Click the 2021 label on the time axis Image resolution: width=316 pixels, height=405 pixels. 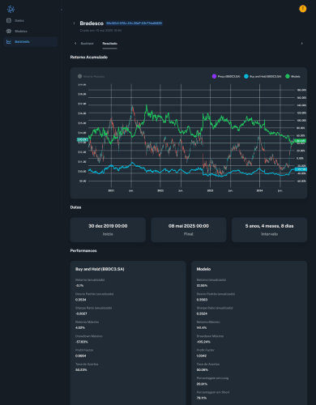(111, 190)
